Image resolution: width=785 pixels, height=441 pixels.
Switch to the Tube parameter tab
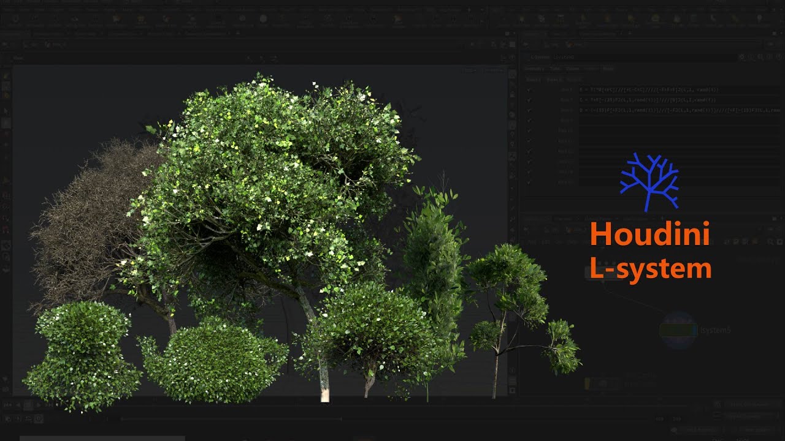[x=554, y=69]
